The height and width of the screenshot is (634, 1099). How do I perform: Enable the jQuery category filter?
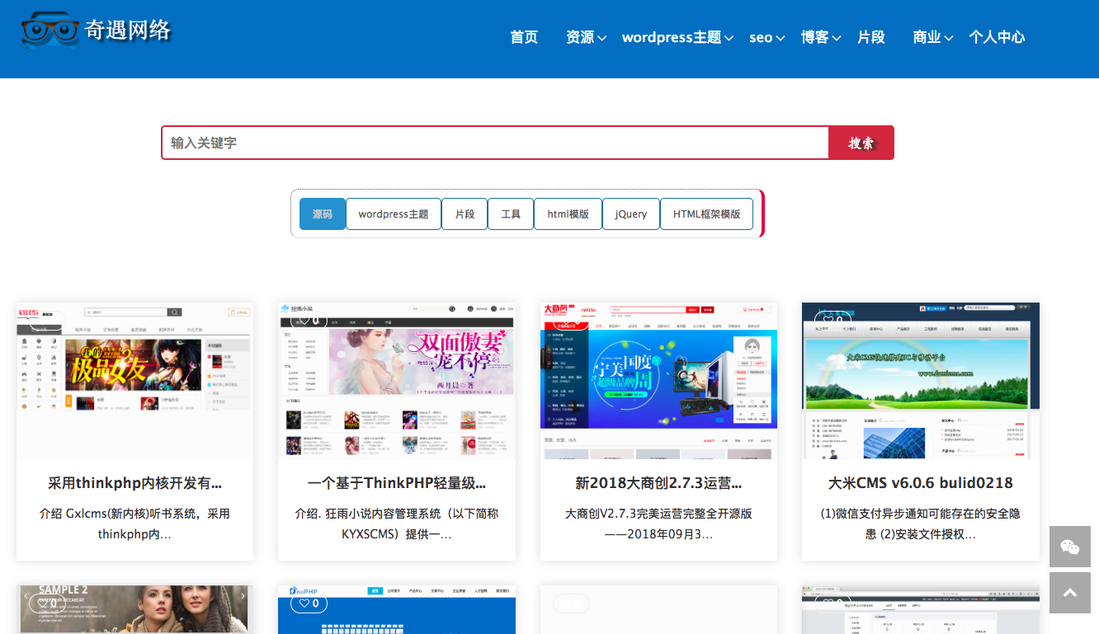click(630, 214)
